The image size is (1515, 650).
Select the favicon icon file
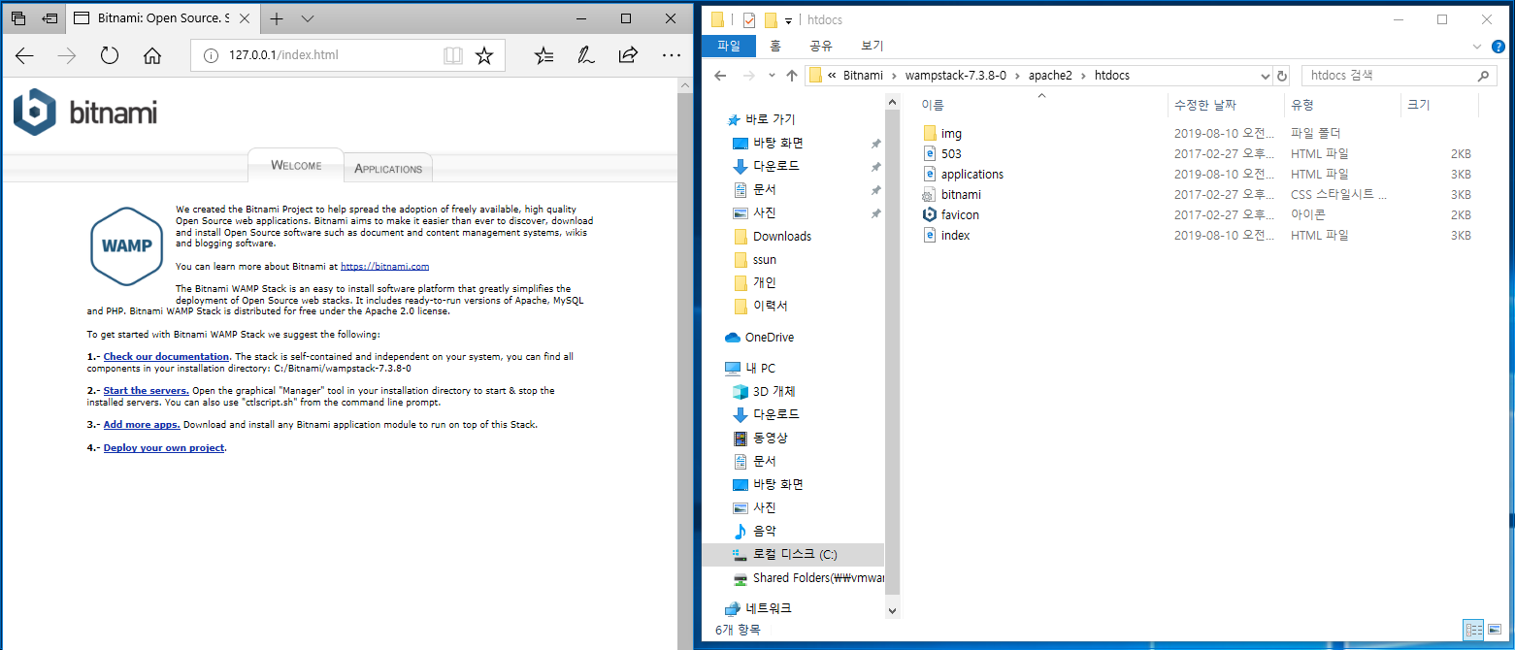960,214
